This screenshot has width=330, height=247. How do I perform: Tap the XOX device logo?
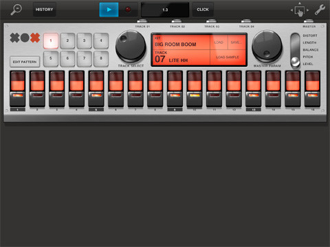pyautogui.click(x=25, y=38)
